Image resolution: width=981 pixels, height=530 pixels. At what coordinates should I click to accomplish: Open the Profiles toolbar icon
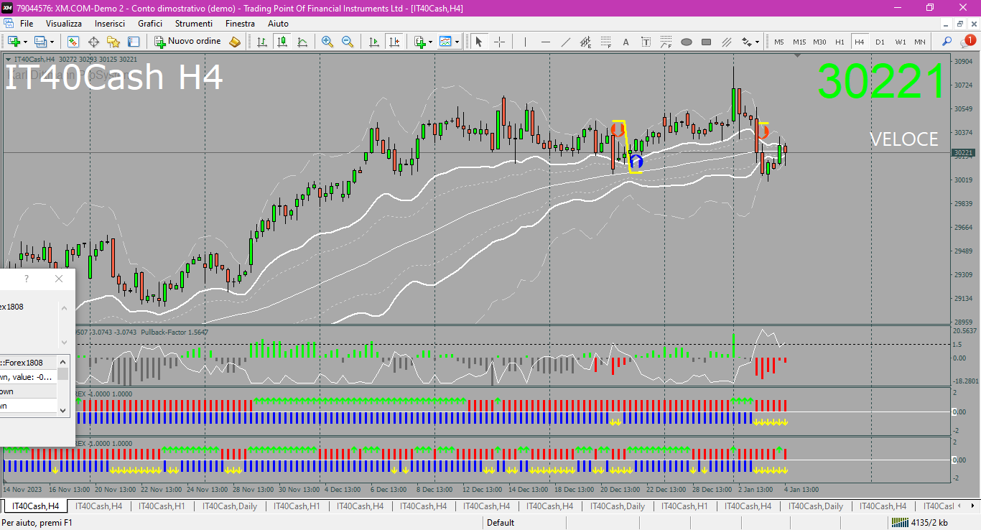(x=41, y=42)
